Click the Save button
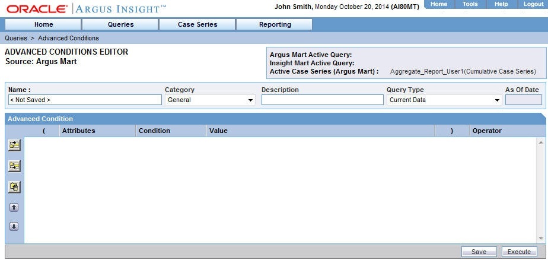This screenshot has height=260, width=548. (x=479, y=252)
